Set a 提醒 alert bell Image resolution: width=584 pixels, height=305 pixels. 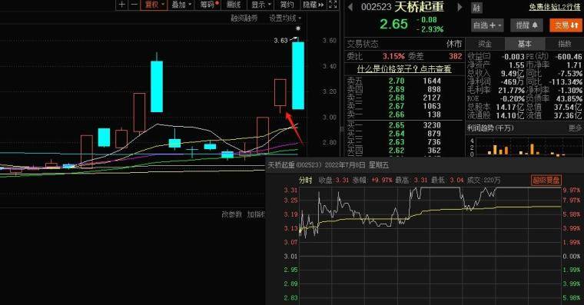pyautogui.click(x=526, y=25)
